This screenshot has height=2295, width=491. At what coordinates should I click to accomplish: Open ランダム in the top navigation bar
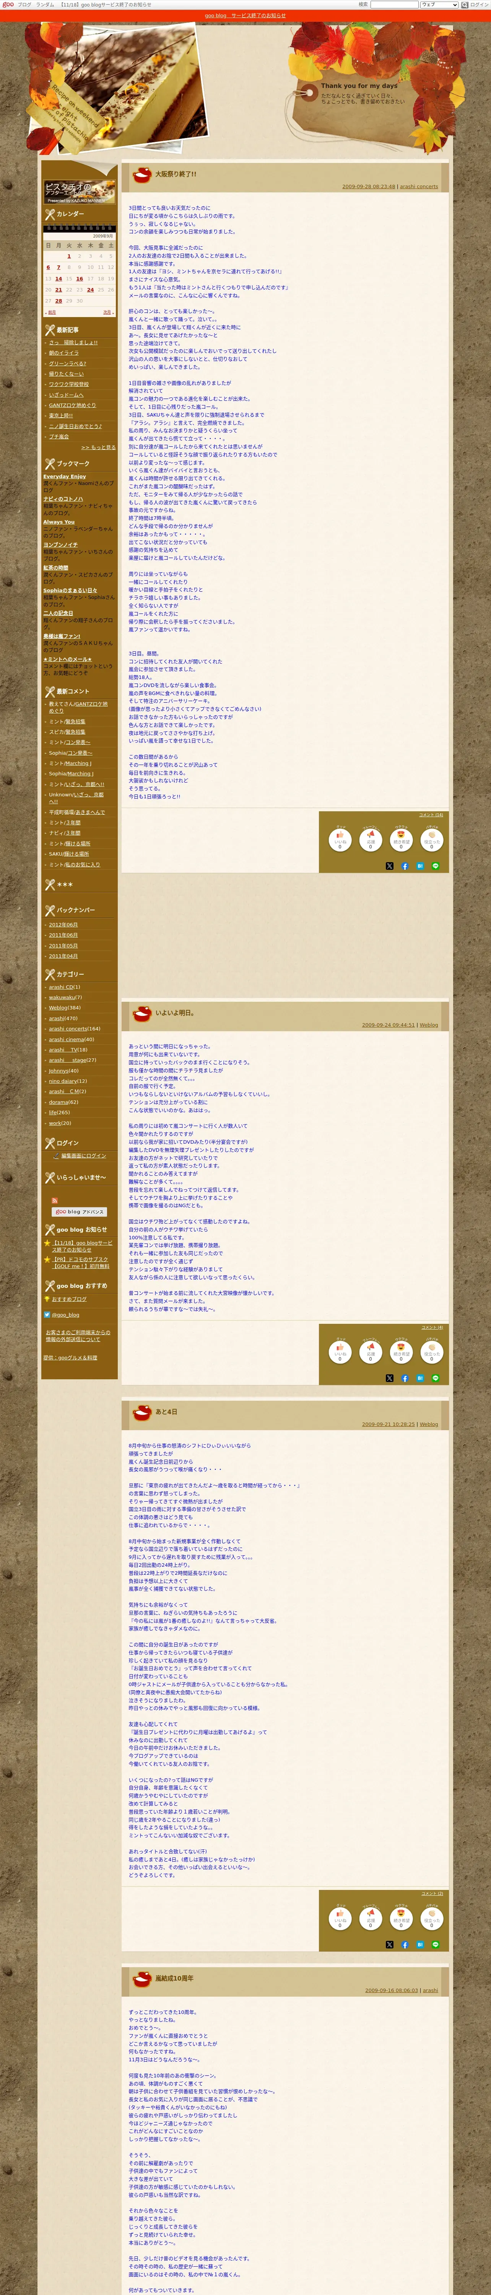point(45,5)
